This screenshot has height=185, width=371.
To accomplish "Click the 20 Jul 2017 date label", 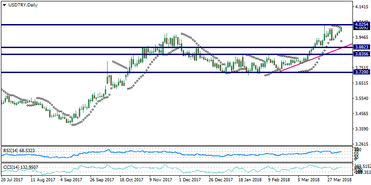I will click(12, 179).
